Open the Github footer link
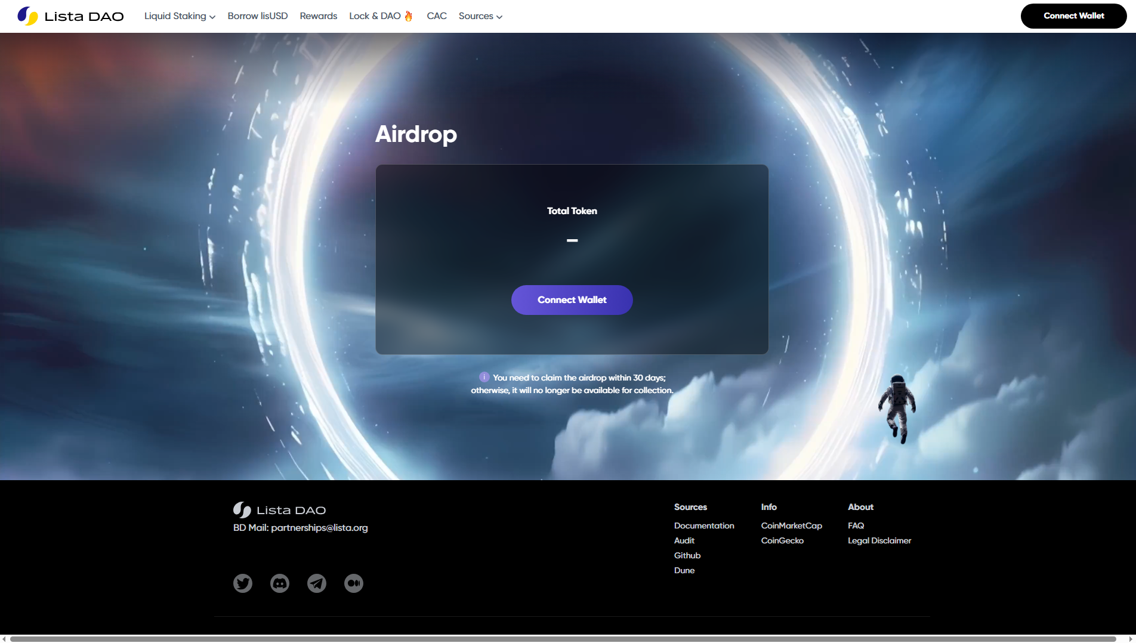This screenshot has height=643, width=1136. point(687,555)
